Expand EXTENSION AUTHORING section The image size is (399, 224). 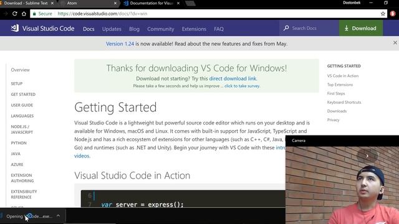pyautogui.click(x=22, y=178)
